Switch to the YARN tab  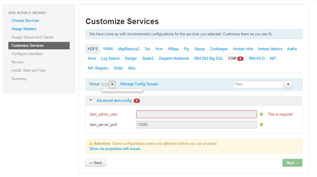point(108,49)
